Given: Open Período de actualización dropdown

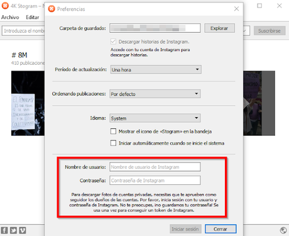Looking at the screenshot, I should click(156, 69).
